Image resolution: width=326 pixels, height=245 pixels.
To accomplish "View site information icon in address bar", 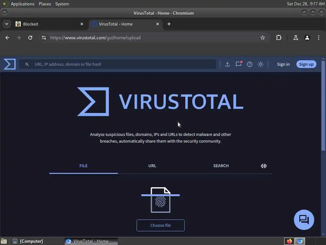I will 44,38.
